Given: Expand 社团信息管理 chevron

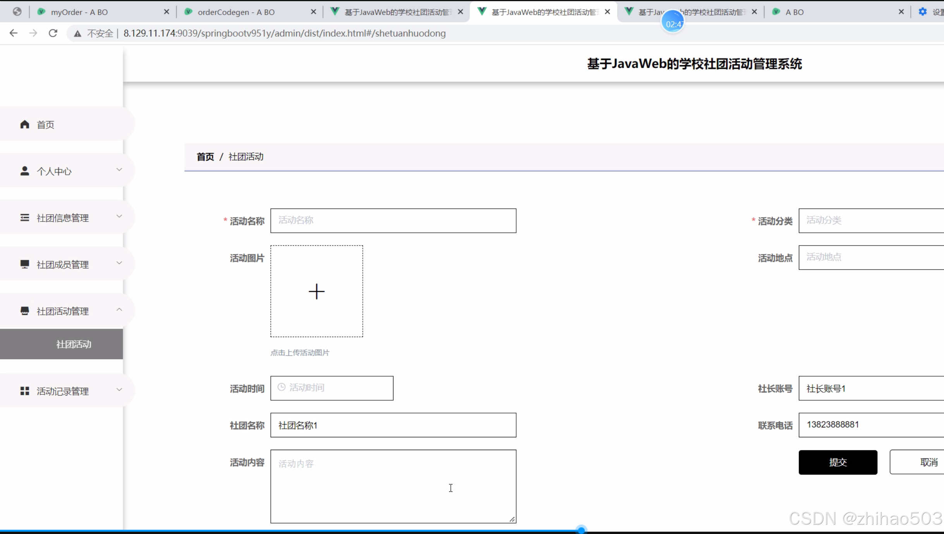Looking at the screenshot, I should 119,217.
